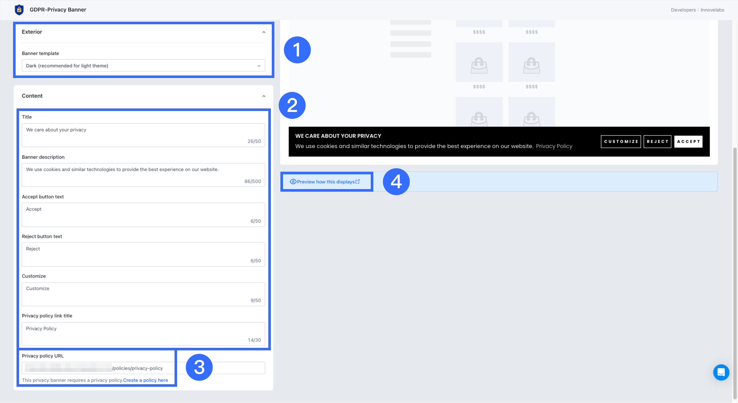Collapse the Exterior section chevron

[x=264, y=32]
